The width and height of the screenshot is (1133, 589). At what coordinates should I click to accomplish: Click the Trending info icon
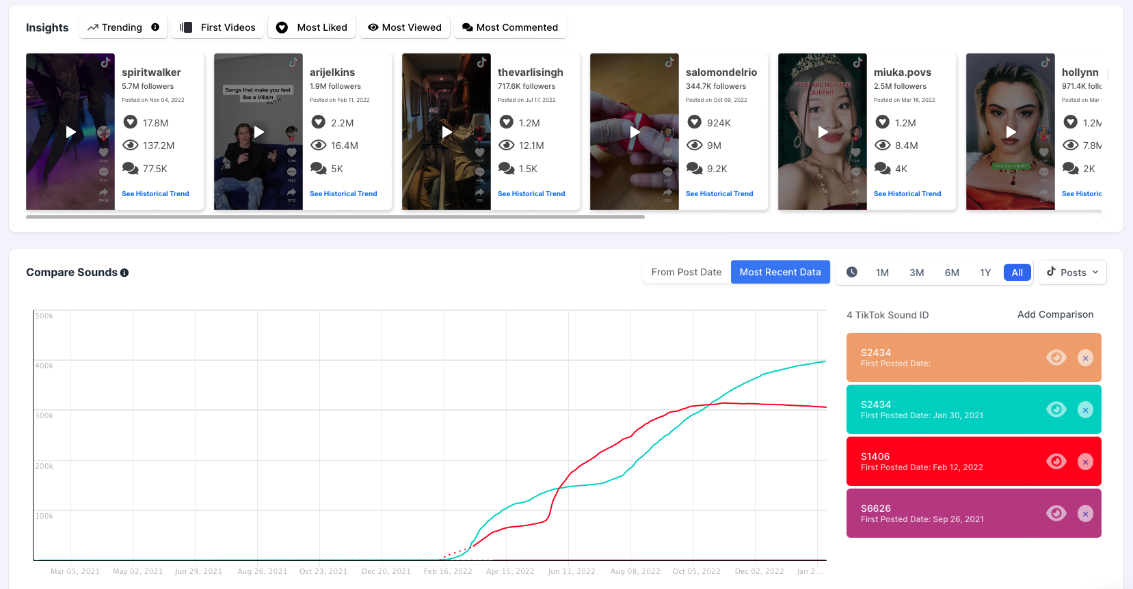tap(155, 27)
